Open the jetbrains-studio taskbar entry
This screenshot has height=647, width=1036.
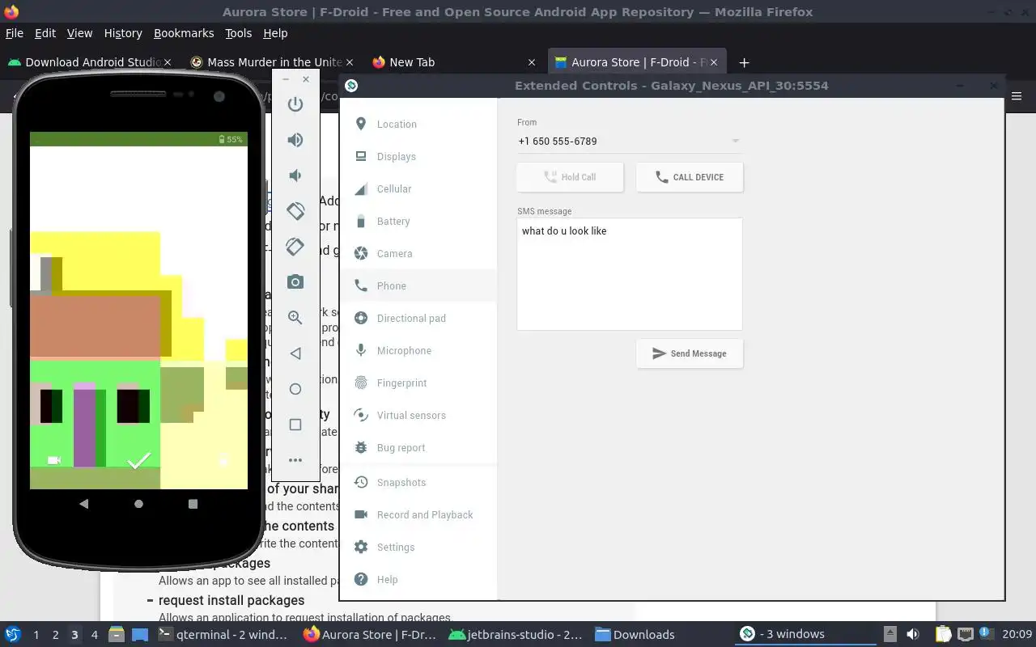coord(516,635)
